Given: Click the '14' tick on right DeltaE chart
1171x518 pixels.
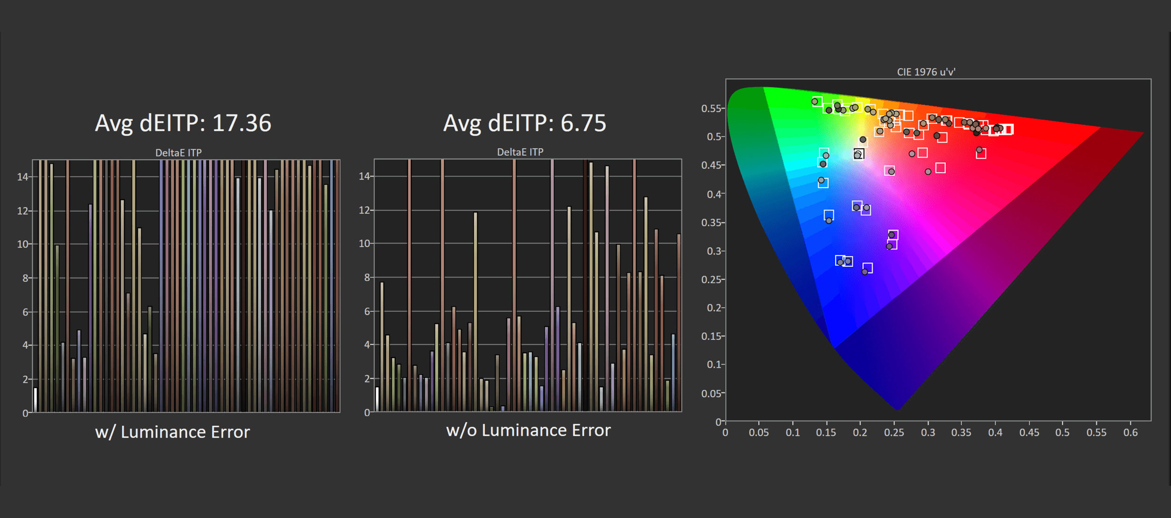Looking at the screenshot, I should (x=364, y=176).
